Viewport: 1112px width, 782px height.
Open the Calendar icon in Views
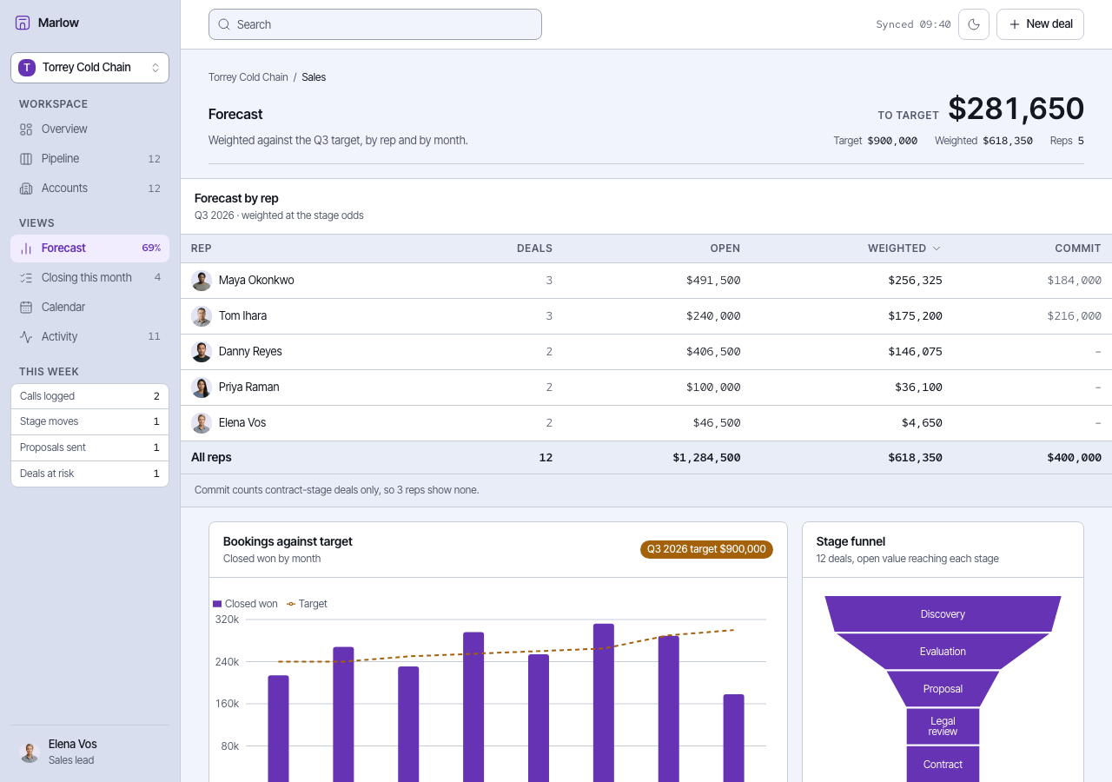coord(26,307)
